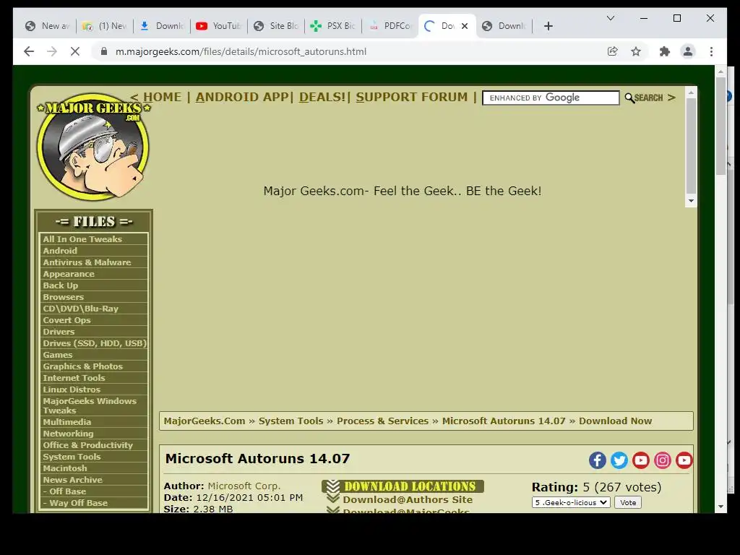The width and height of the screenshot is (740, 555).
Task: Click the Major Geeks logo image
Action: pyautogui.click(x=93, y=146)
